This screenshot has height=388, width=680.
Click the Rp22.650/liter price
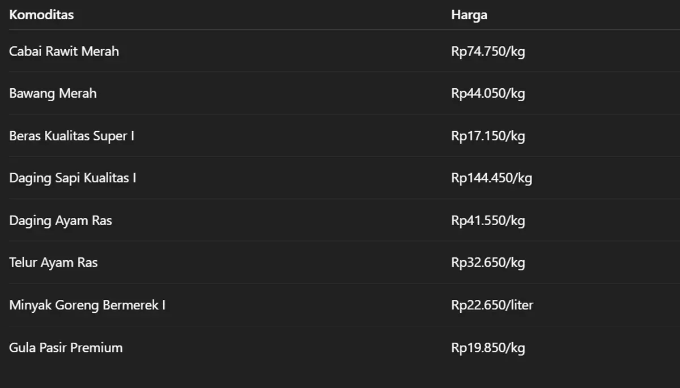pyautogui.click(x=492, y=305)
